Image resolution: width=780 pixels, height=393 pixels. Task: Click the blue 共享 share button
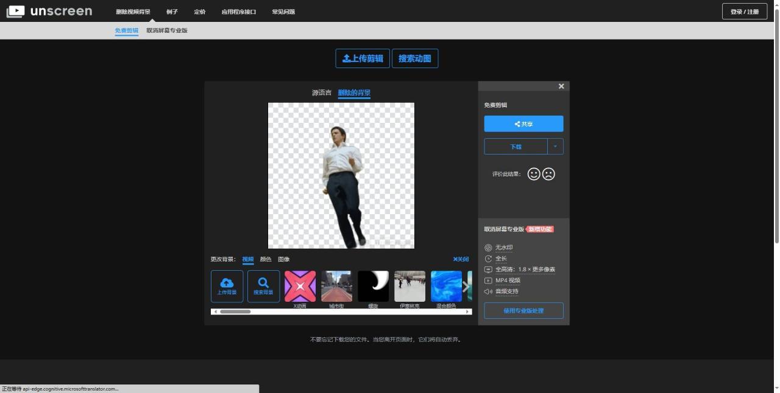click(x=523, y=123)
